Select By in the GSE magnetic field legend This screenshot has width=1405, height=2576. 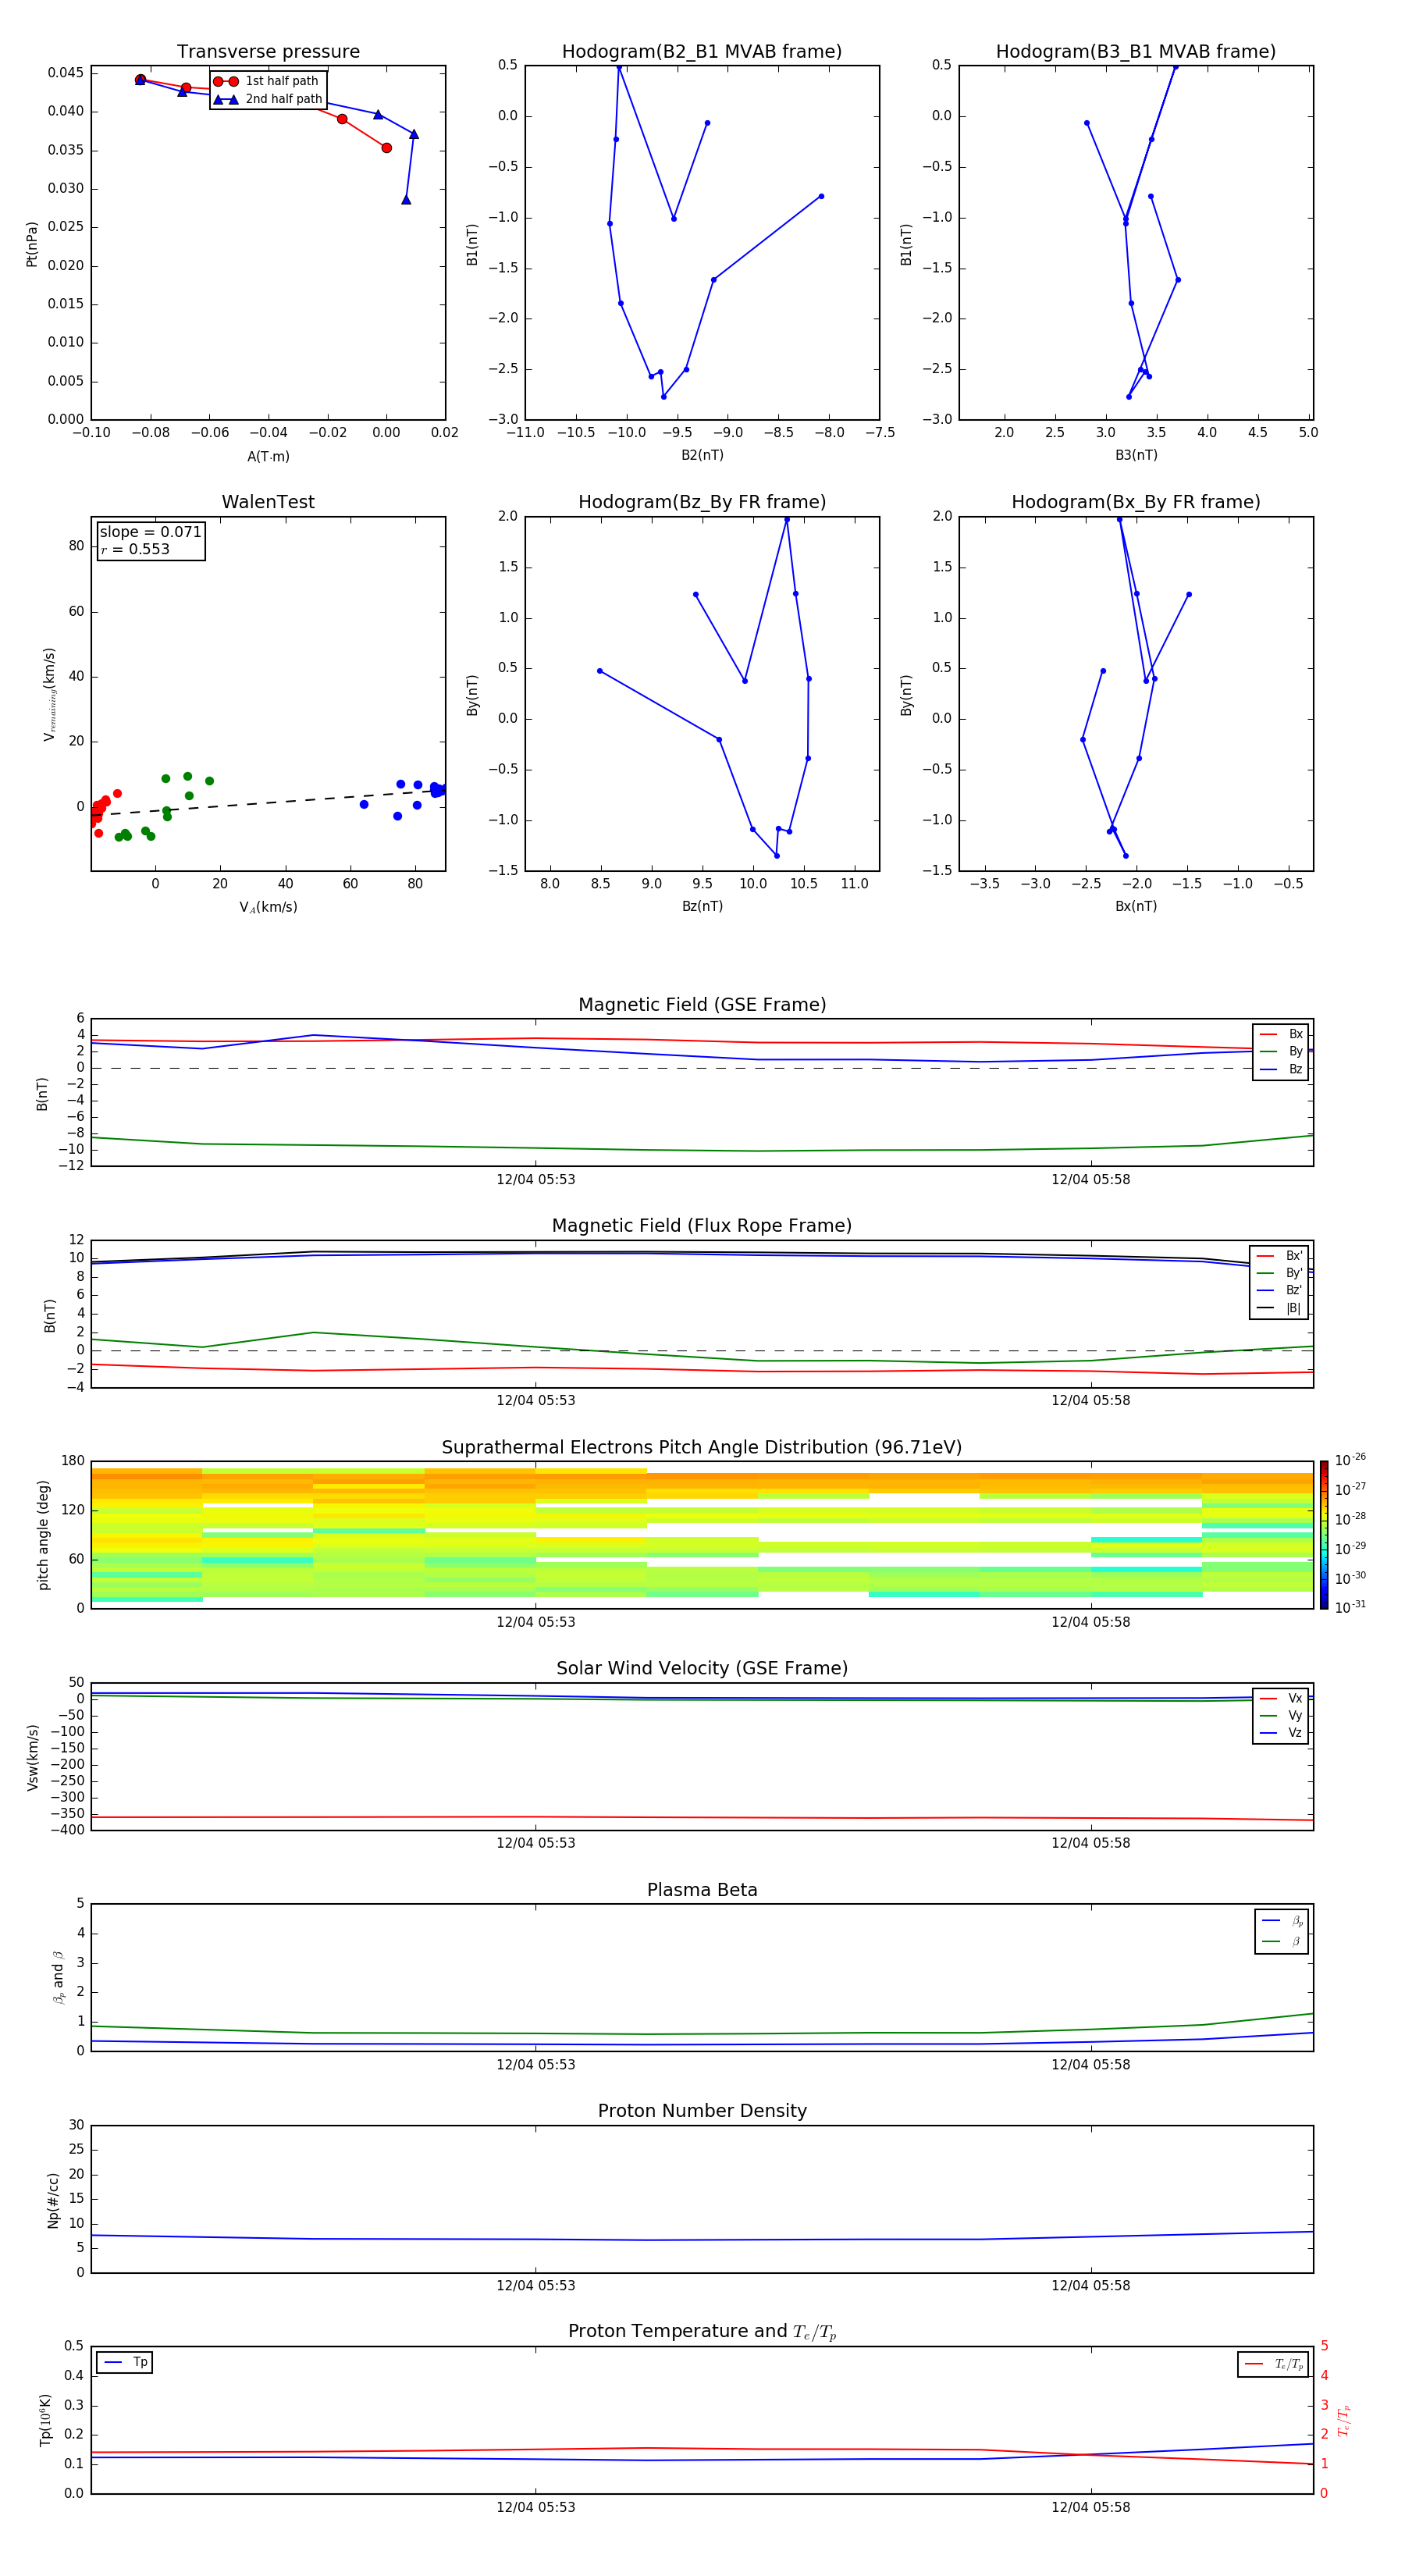pos(1282,1051)
